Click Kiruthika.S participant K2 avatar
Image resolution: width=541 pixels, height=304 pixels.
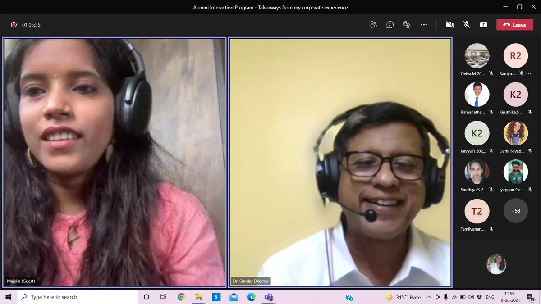point(515,94)
